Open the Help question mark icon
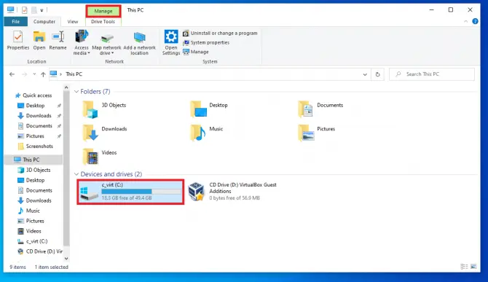The image size is (488, 282). pyautogui.click(x=475, y=21)
